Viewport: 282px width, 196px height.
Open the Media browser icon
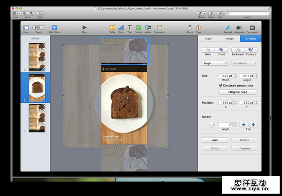click(x=148, y=28)
